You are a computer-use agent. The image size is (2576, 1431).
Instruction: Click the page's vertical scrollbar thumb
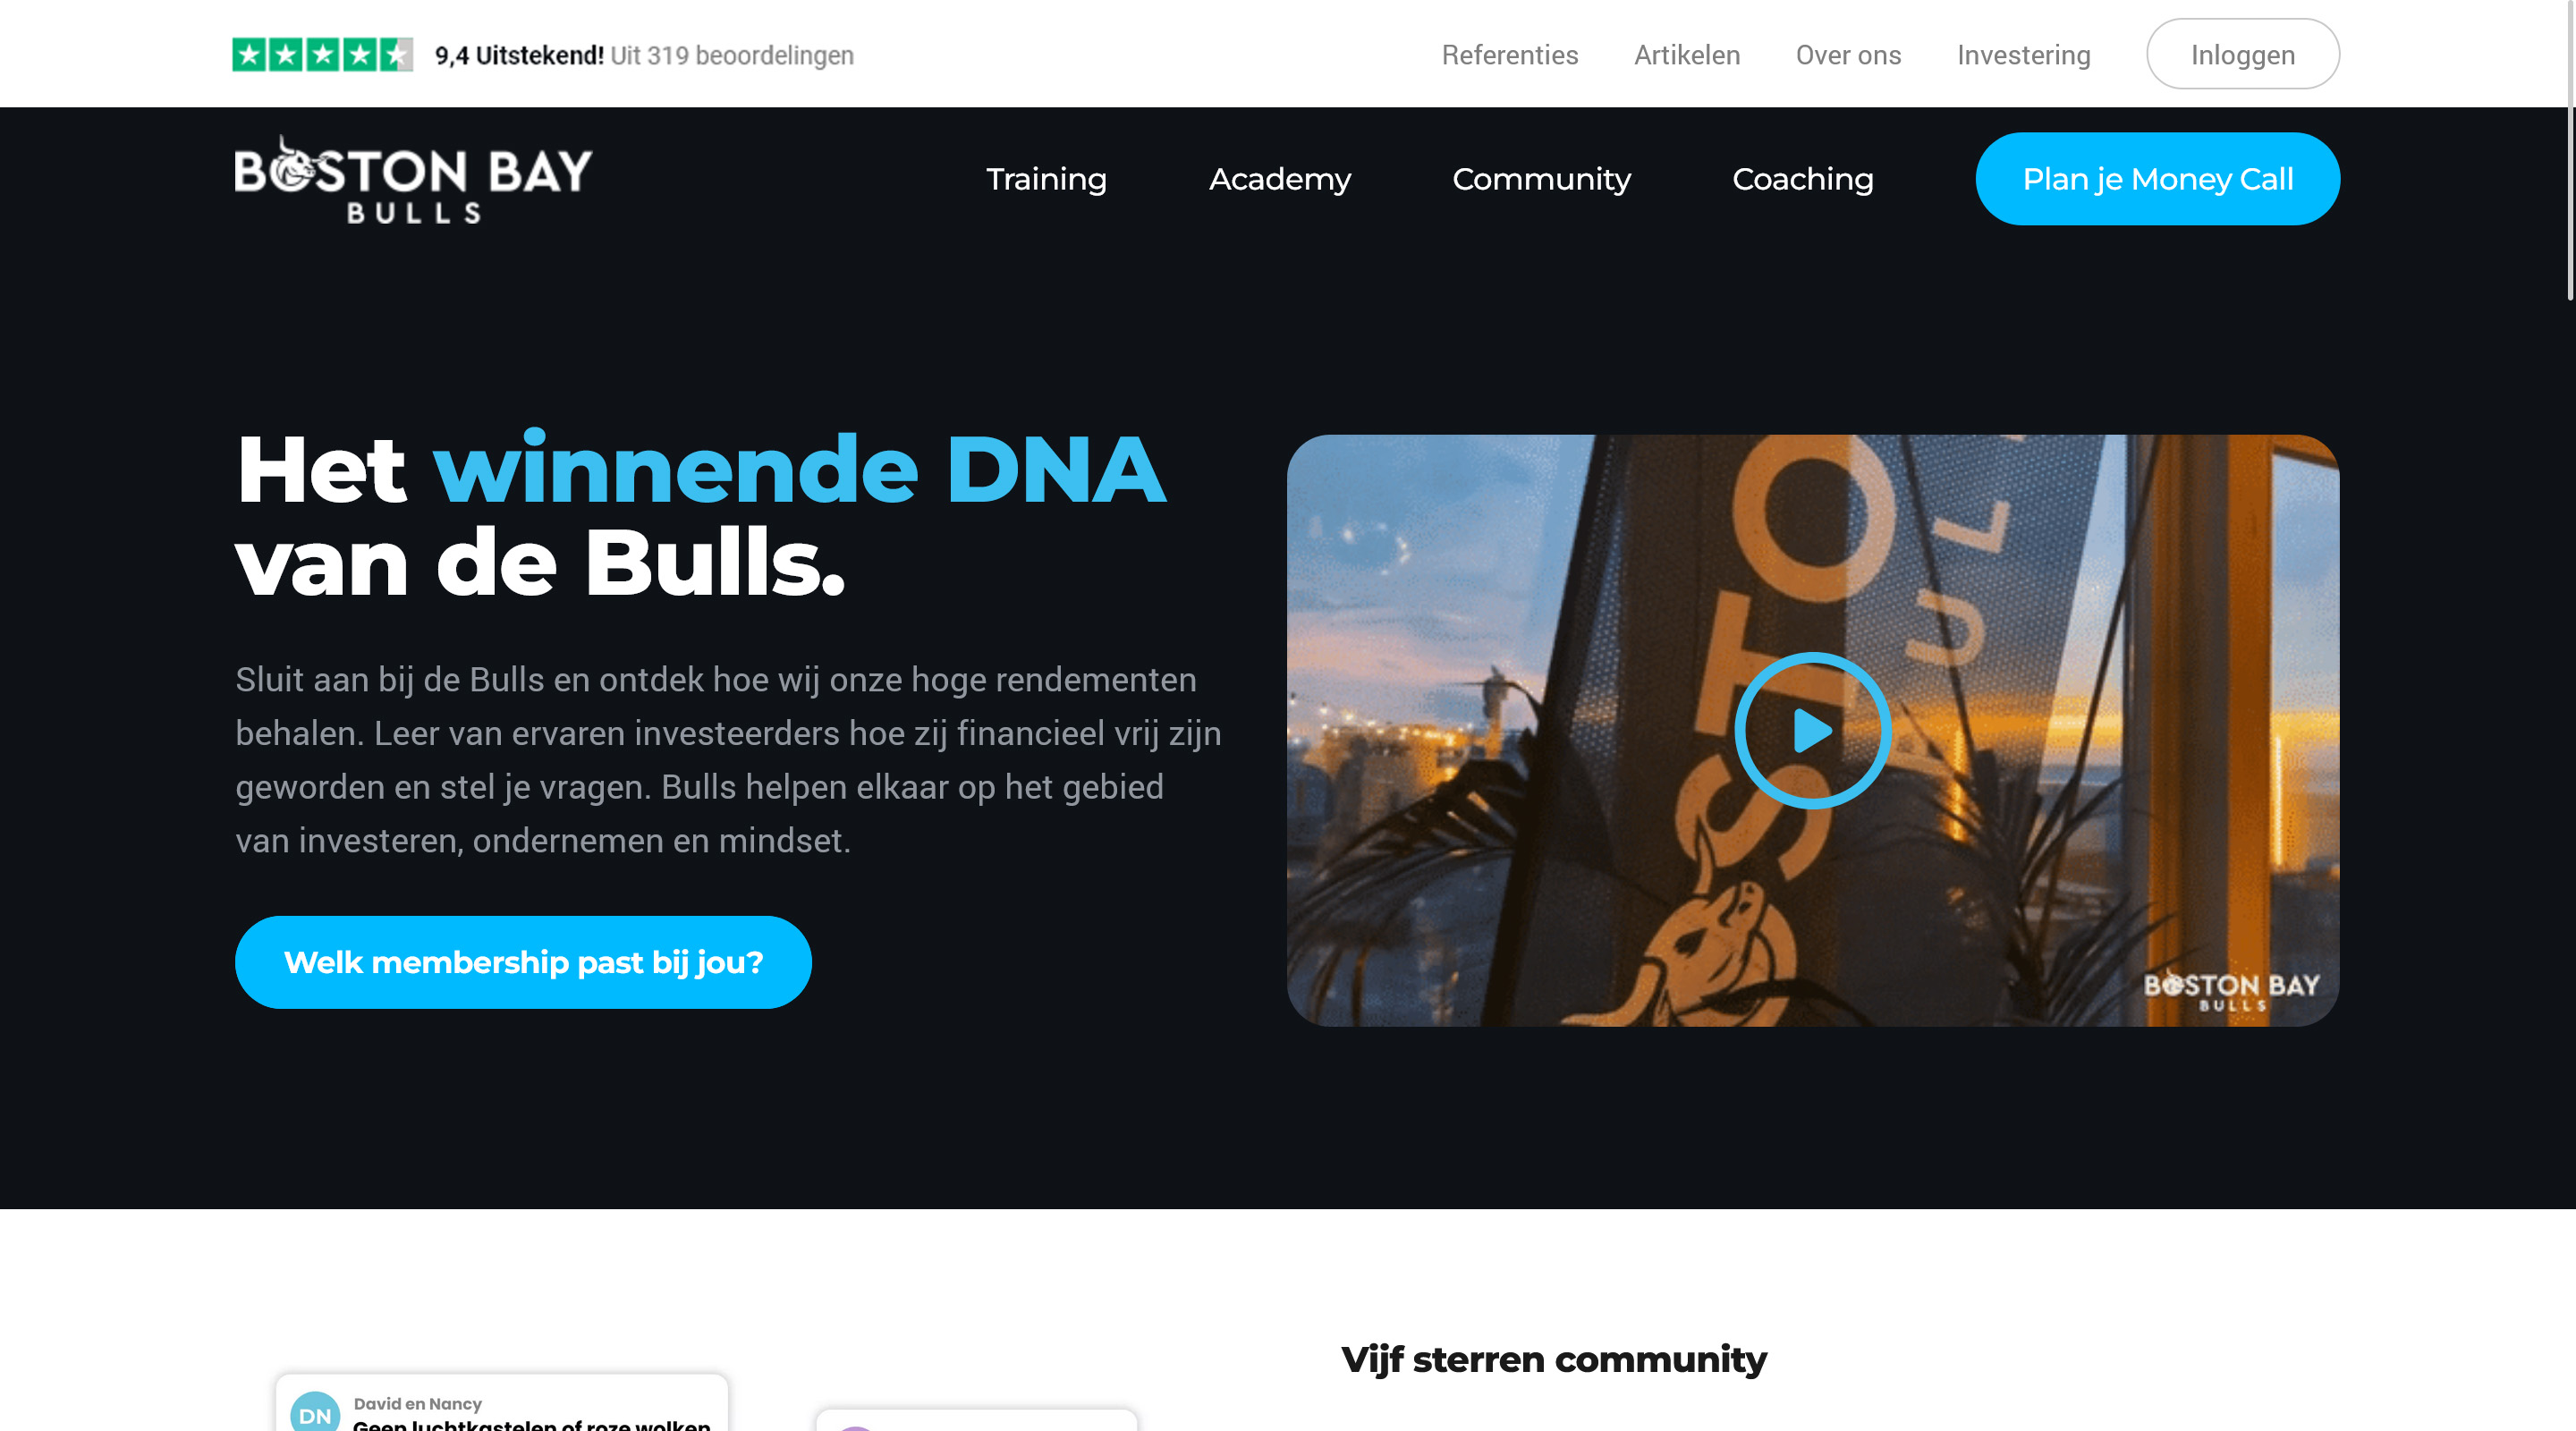[x=2570, y=150]
